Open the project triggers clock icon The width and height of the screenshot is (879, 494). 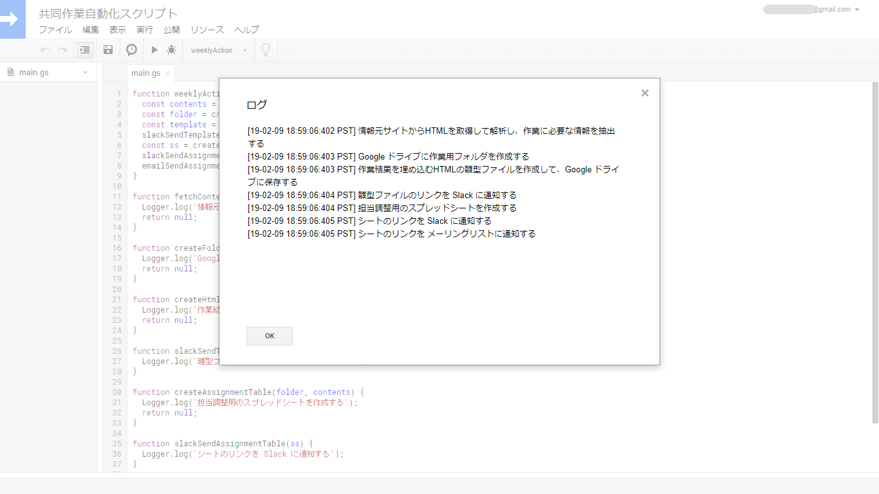click(131, 50)
